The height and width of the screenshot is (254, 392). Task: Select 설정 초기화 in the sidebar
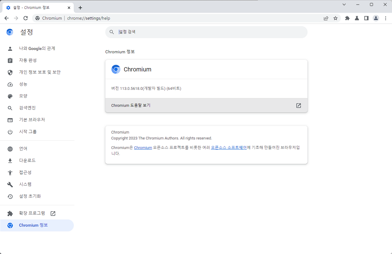37,196
